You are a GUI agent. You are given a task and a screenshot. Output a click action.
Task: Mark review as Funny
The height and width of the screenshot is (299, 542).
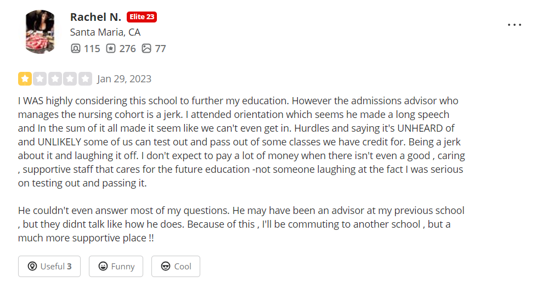coord(116,266)
